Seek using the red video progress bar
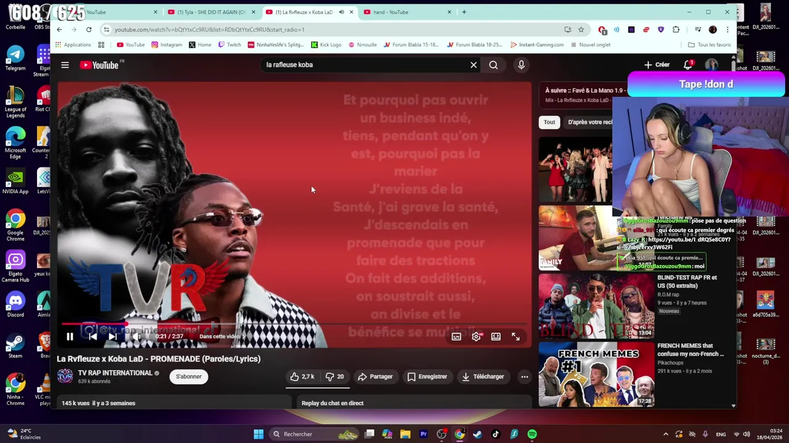The width and height of the screenshot is (789, 443). pyautogui.click(x=293, y=324)
